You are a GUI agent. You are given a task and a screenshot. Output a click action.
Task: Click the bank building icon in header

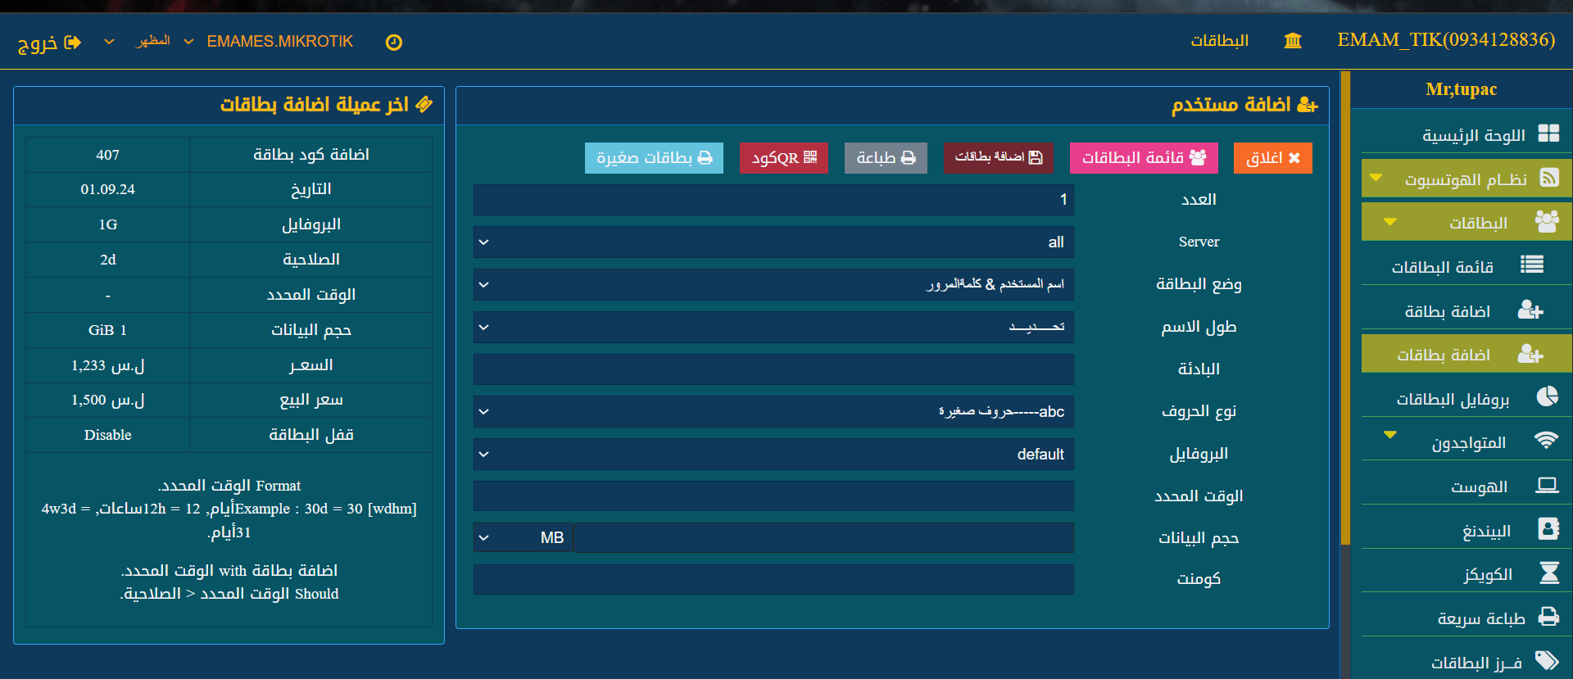point(1293,41)
